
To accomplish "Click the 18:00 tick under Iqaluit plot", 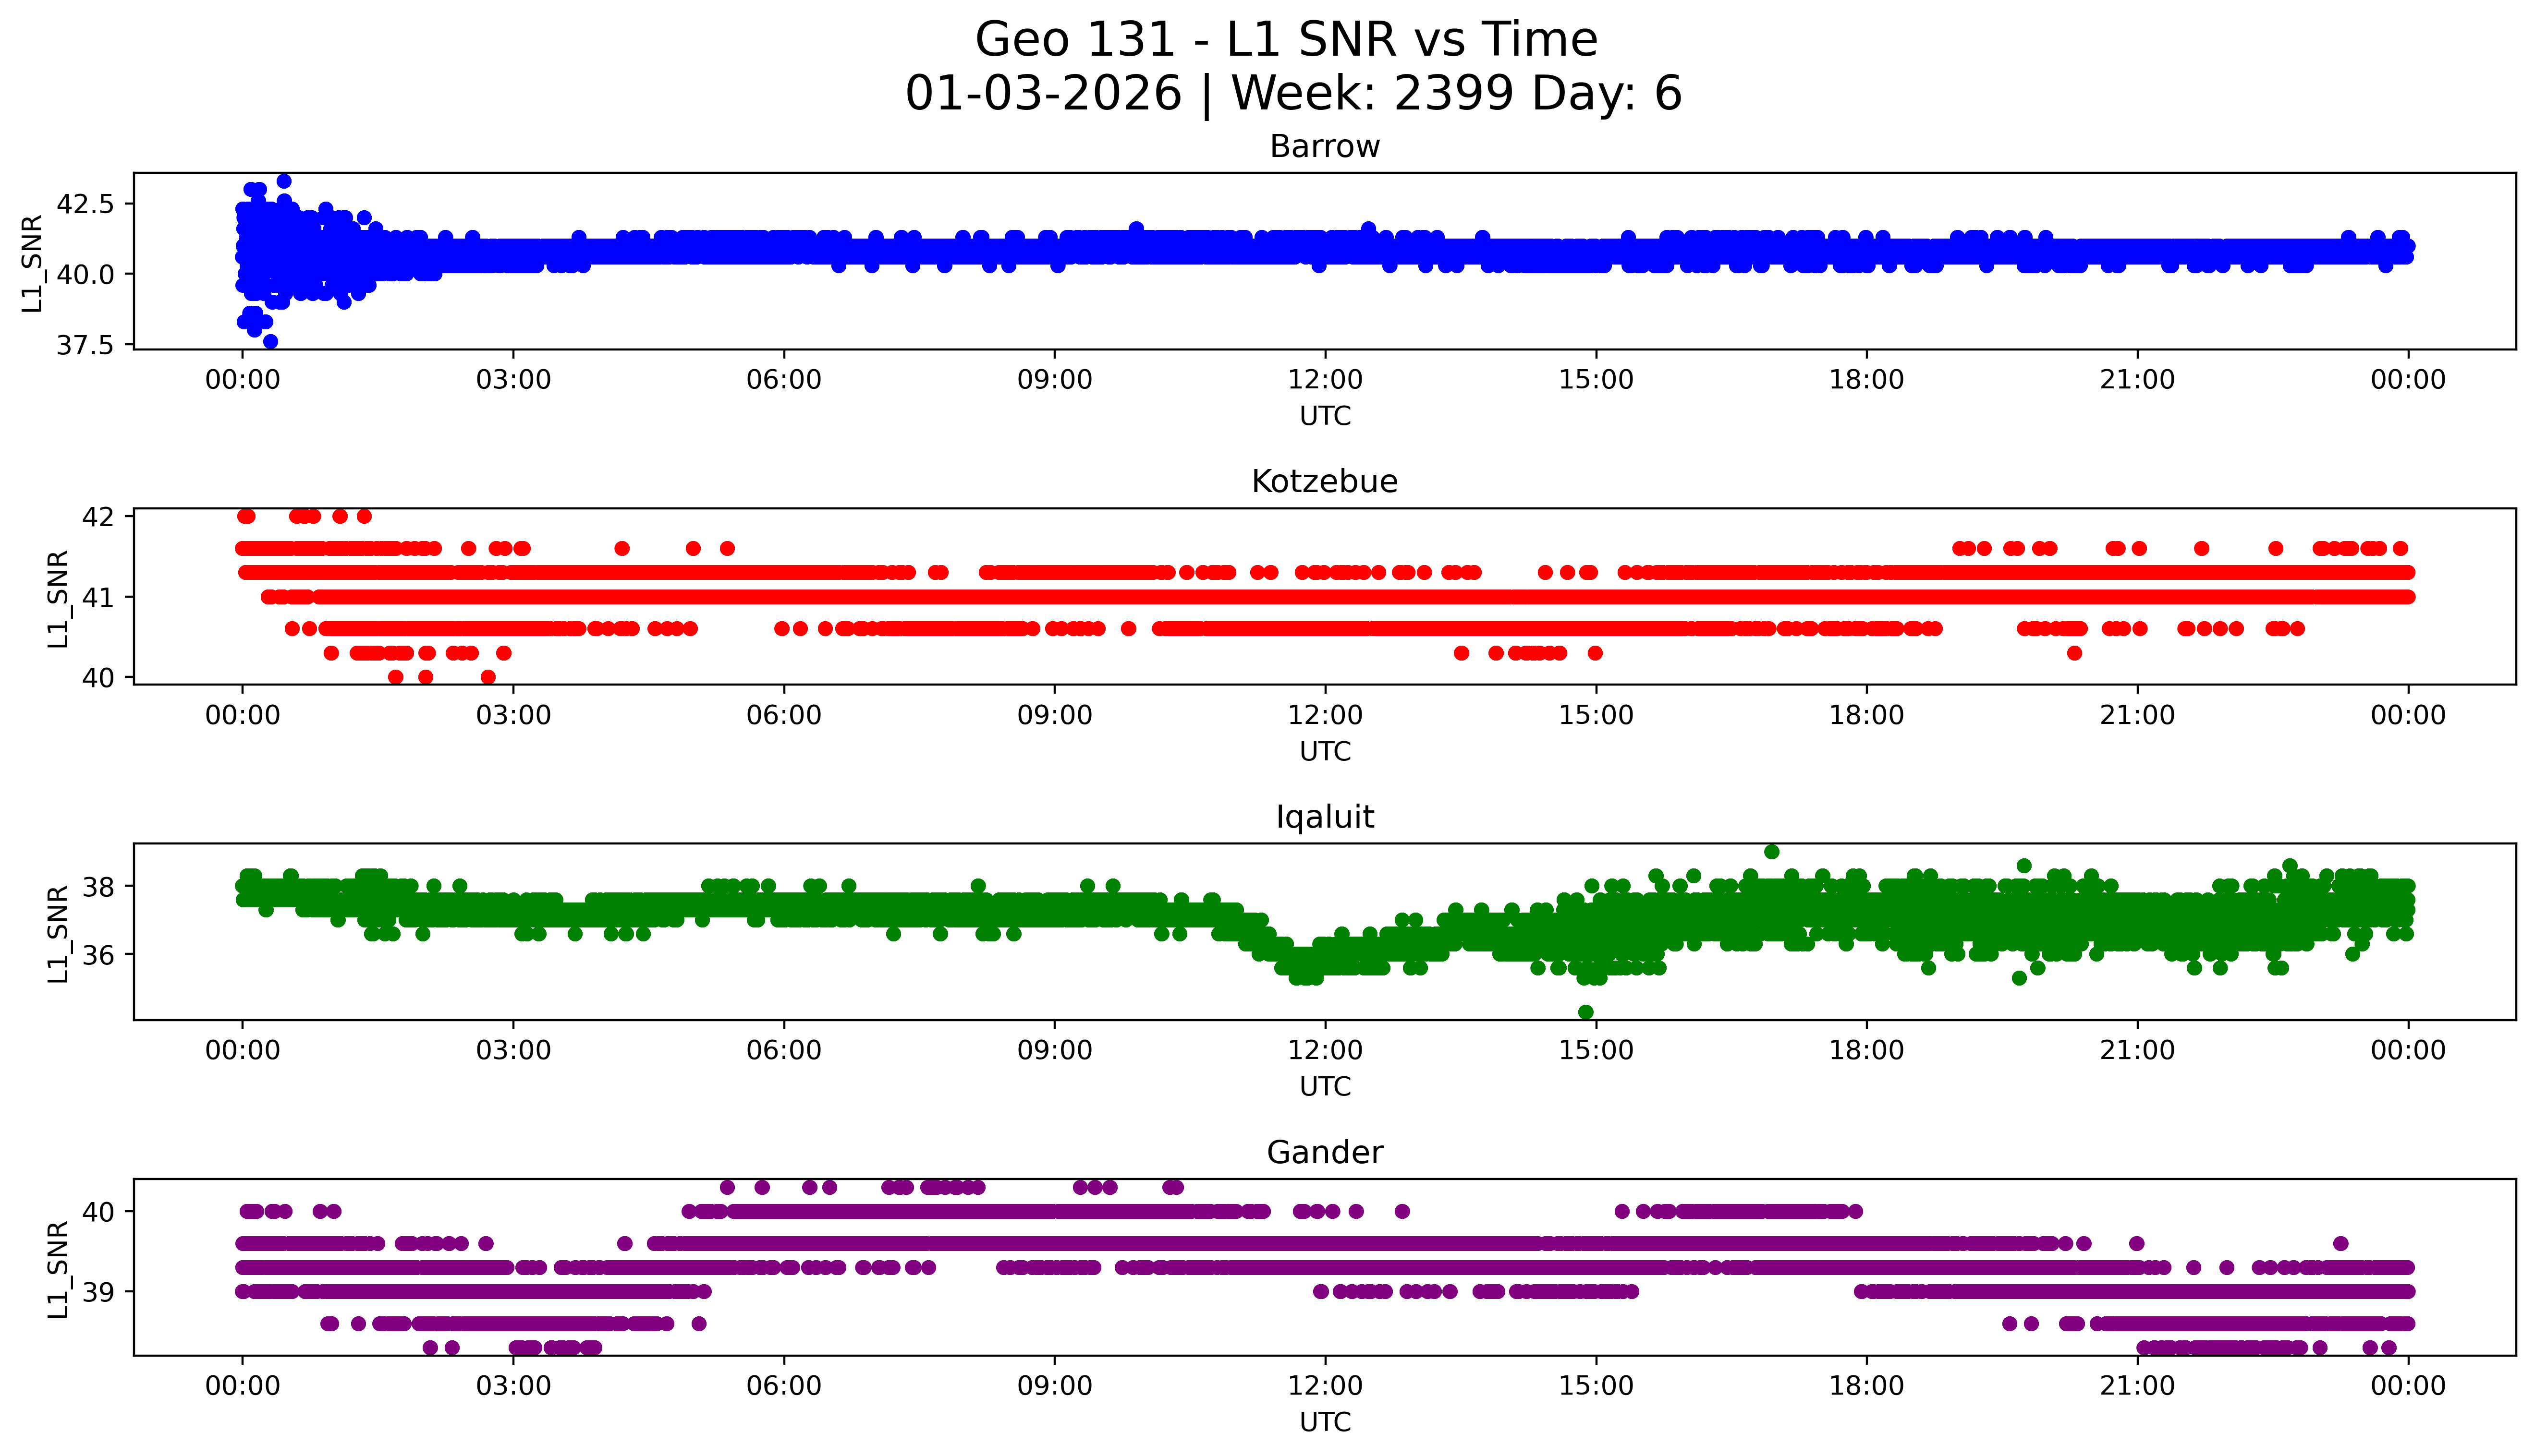I will coord(1866,1050).
